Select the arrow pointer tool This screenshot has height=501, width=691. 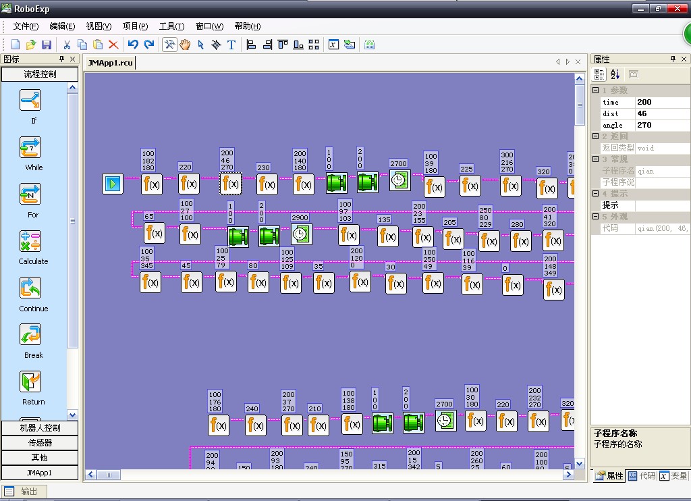tap(201, 45)
